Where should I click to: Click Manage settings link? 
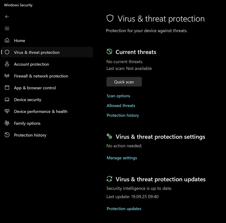pos(122,158)
